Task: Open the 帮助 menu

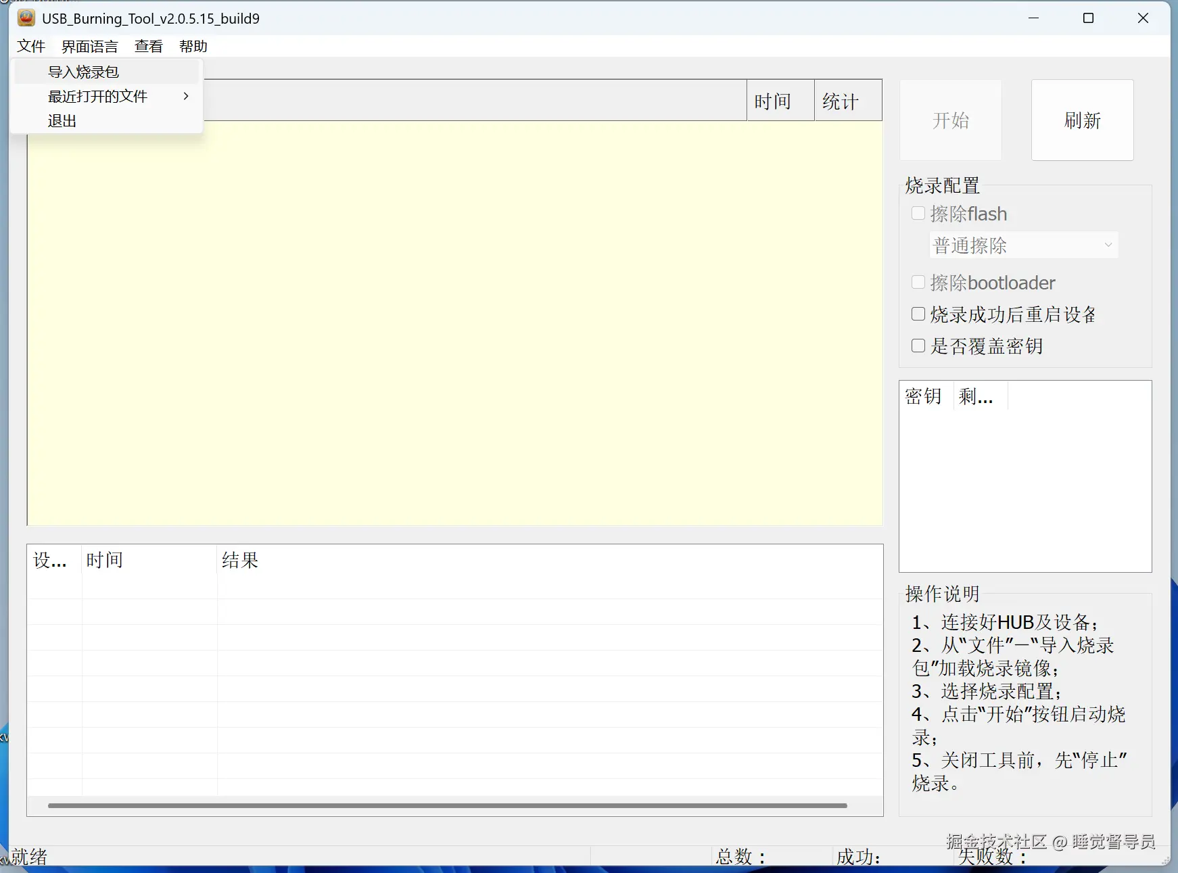Action: pos(193,46)
